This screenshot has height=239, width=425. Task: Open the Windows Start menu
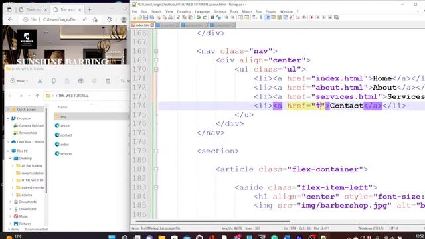(112, 237)
